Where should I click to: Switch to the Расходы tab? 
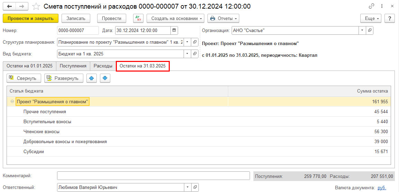[x=103, y=66]
